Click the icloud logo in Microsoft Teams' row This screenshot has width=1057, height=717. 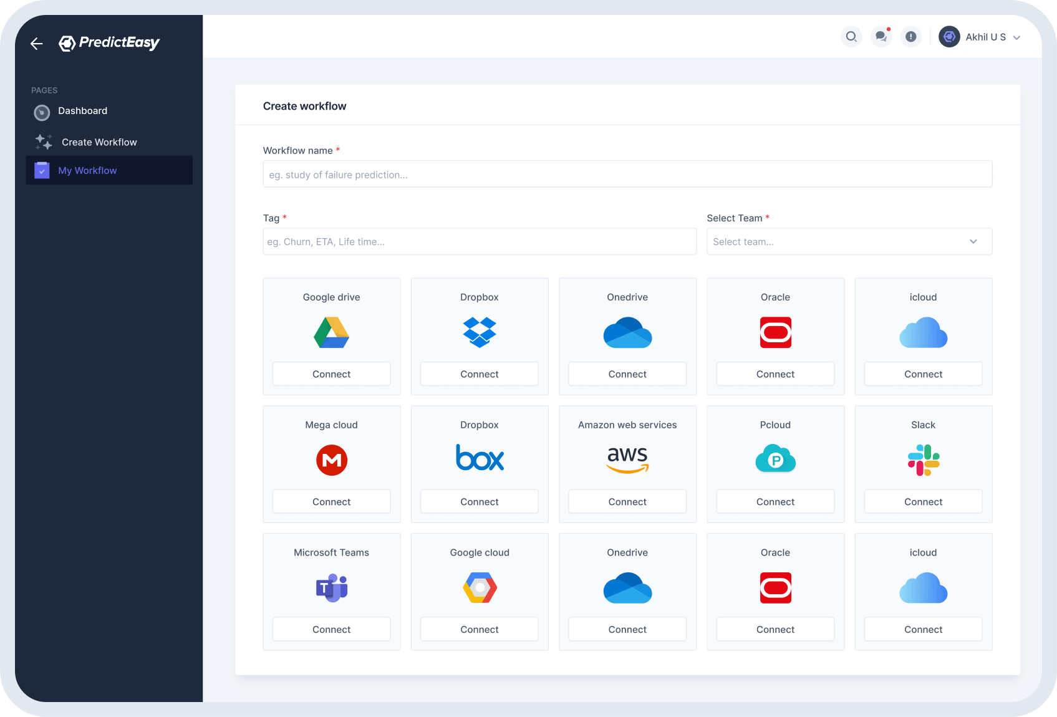pyautogui.click(x=924, y=588)
